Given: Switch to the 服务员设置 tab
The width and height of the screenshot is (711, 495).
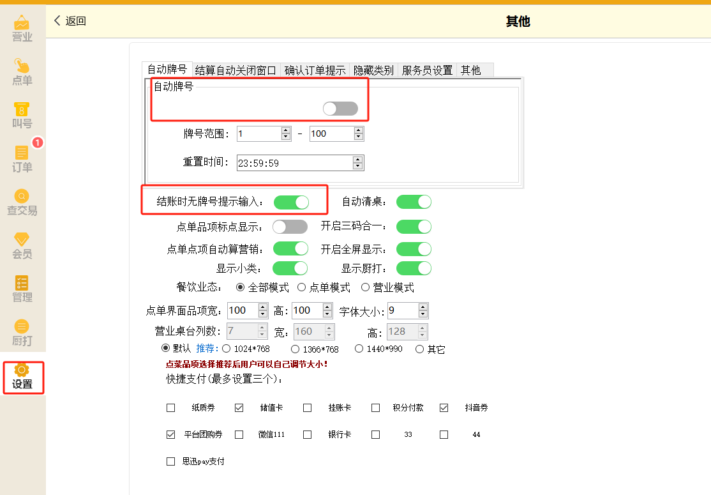Looking at the screenshot, I should point(427,70).
